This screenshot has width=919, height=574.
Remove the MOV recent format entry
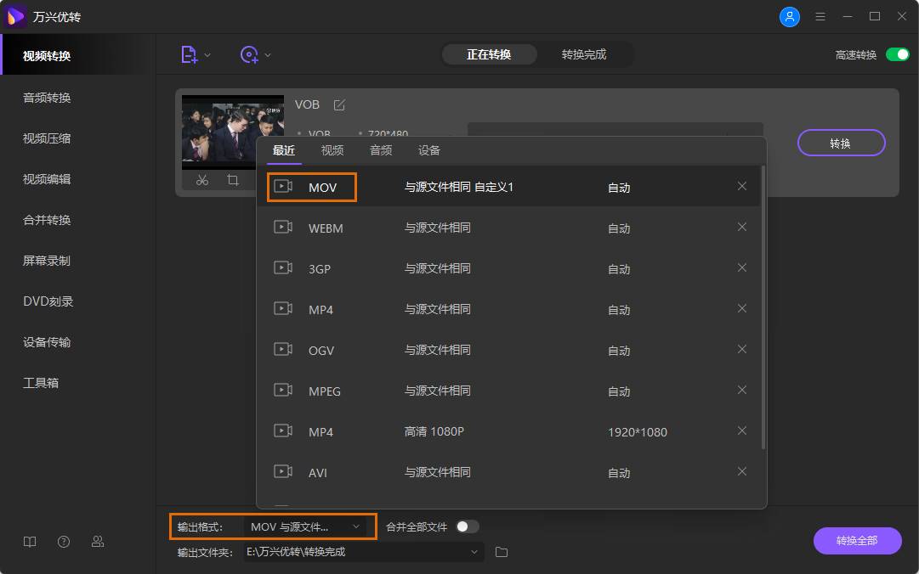point(742,186)
